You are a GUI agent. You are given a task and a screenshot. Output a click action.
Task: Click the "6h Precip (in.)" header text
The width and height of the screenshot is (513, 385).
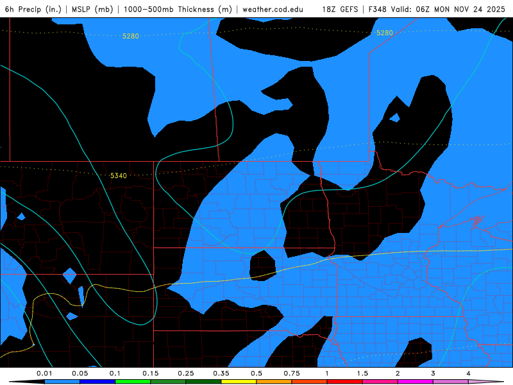pos(33,9)
